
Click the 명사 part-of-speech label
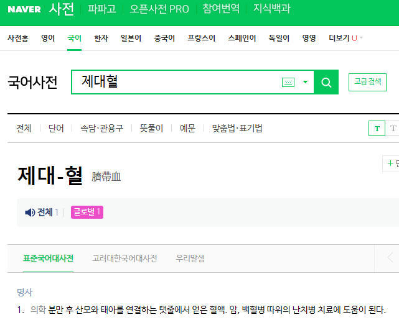(x=25, y=292)
